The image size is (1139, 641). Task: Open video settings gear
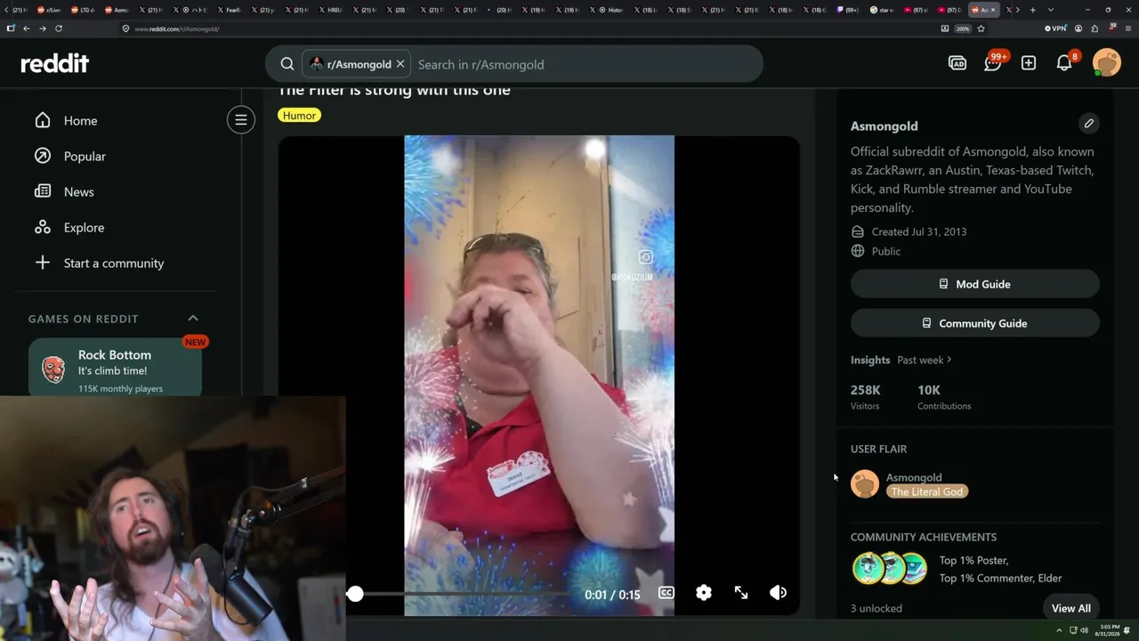click(704, 593)
